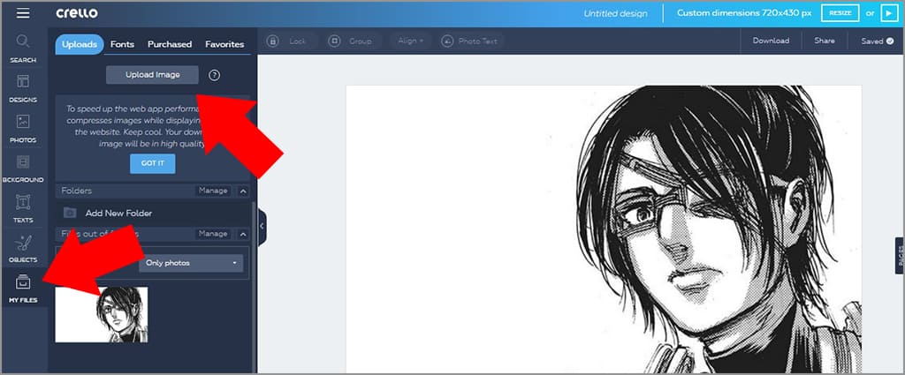Open the Background sidebar panel
Image resolution: width=905 pixels, height=375 pixels.
pos(23,169)
